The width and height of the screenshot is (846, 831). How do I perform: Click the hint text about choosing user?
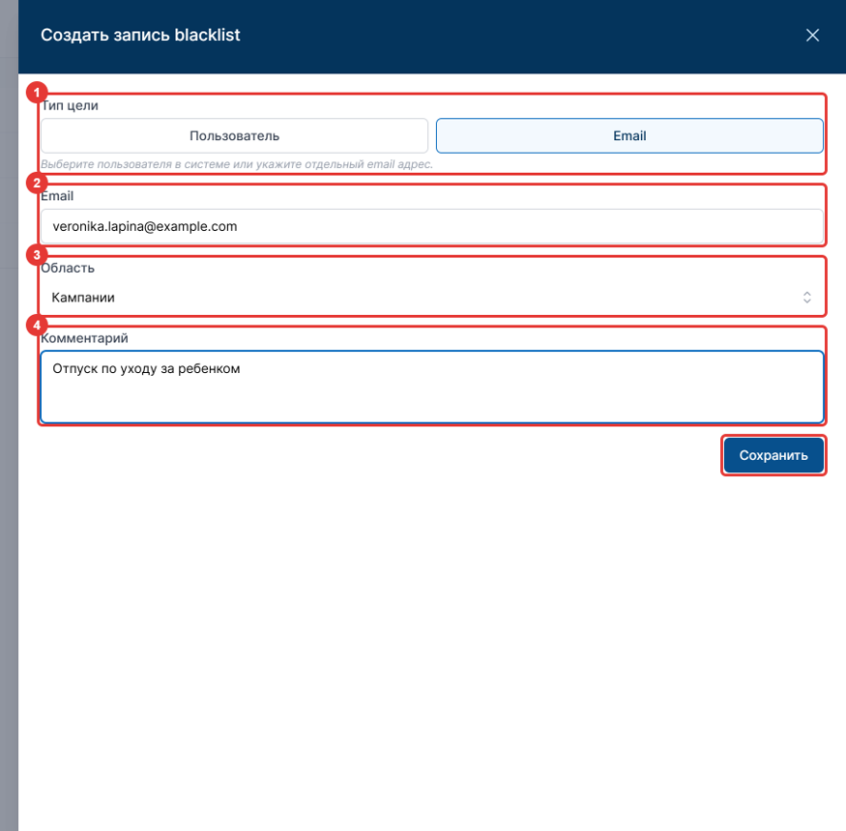point(237,164)
